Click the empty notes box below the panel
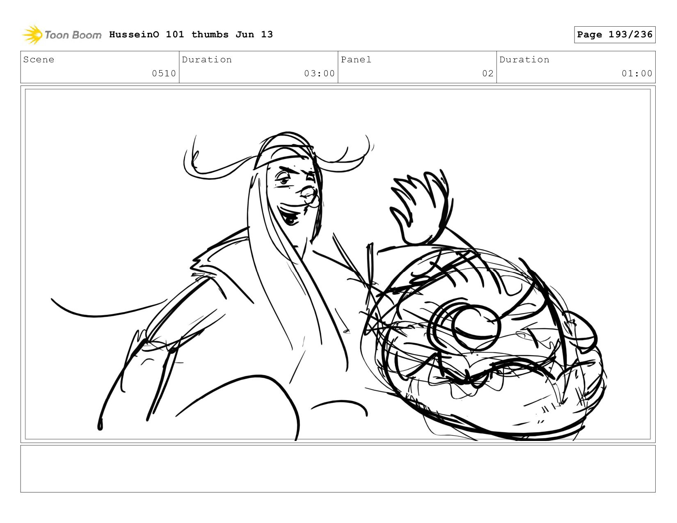Image resolution: width=677 pixels, height=523 pixels. point(338,469)
